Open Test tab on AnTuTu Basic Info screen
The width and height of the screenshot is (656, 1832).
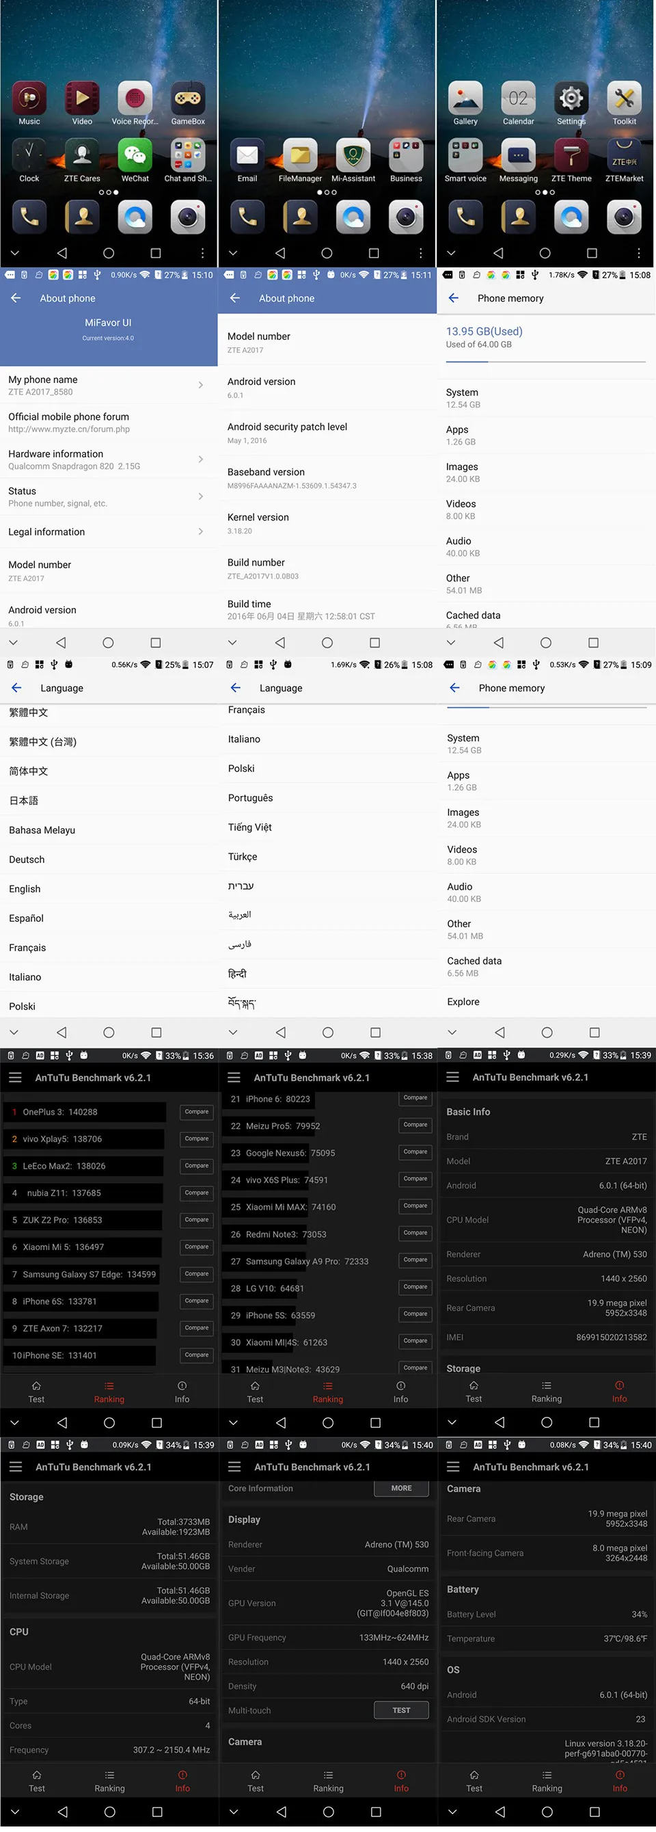click(474, 1392)
